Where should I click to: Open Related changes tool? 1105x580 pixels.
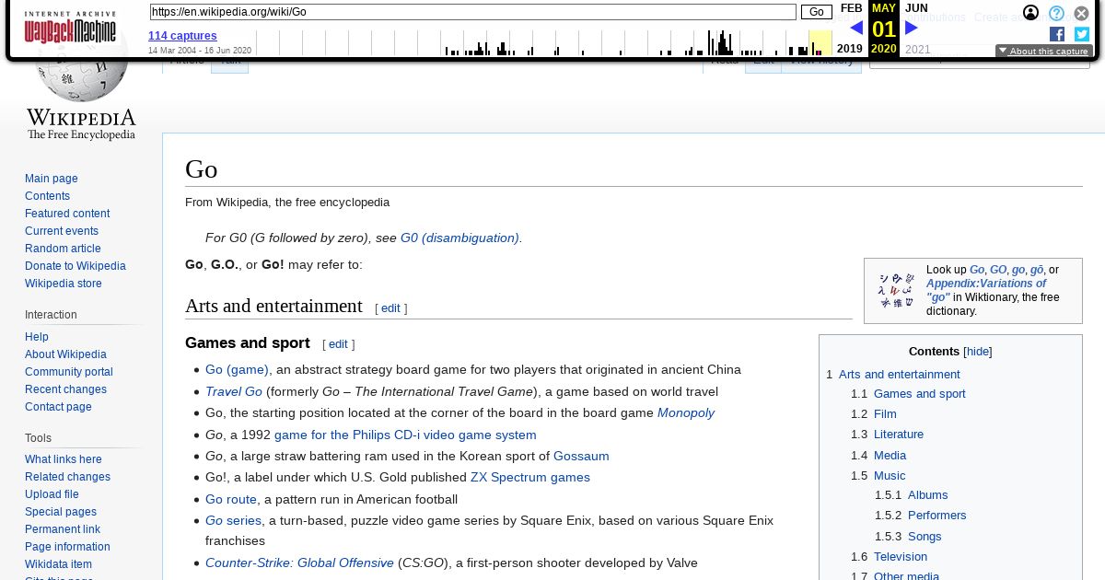(x=67, y=477)
